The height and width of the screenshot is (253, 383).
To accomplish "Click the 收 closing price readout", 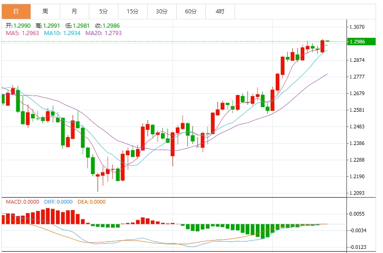I will 107,26.
